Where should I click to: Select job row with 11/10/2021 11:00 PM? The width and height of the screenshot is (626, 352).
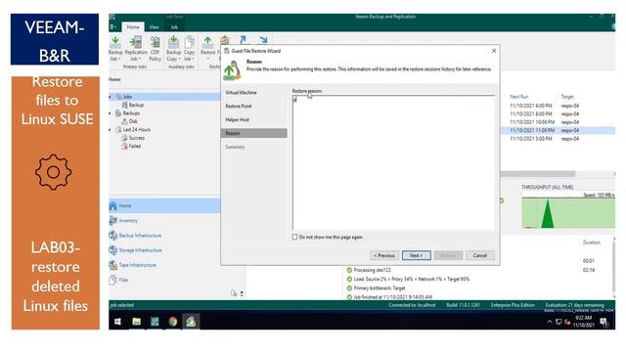click(558, 130)
